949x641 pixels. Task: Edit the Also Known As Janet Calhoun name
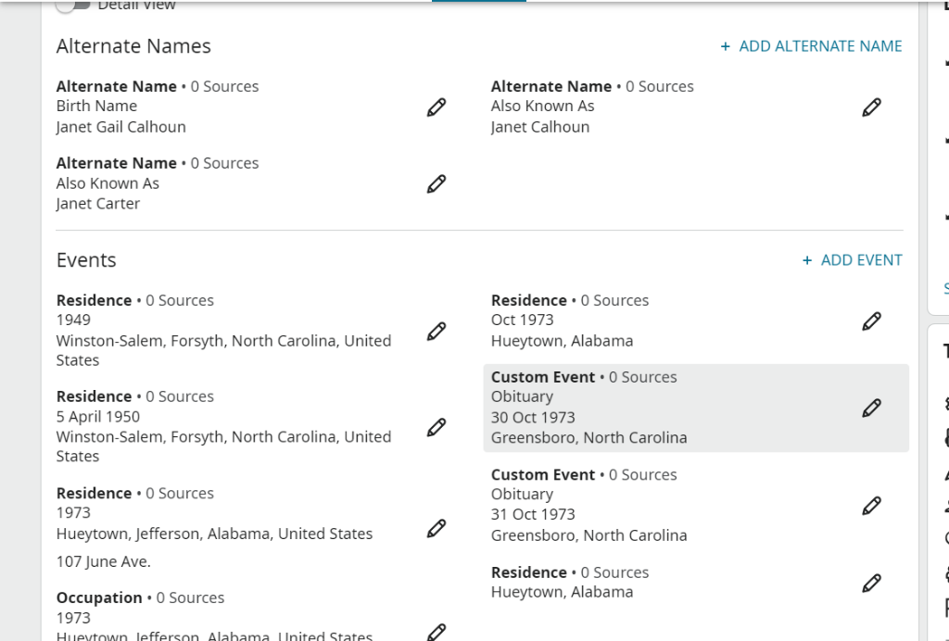pos(871,107)
